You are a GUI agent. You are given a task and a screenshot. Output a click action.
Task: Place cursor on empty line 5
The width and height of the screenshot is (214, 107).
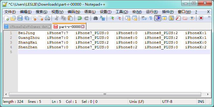(114, 52)
